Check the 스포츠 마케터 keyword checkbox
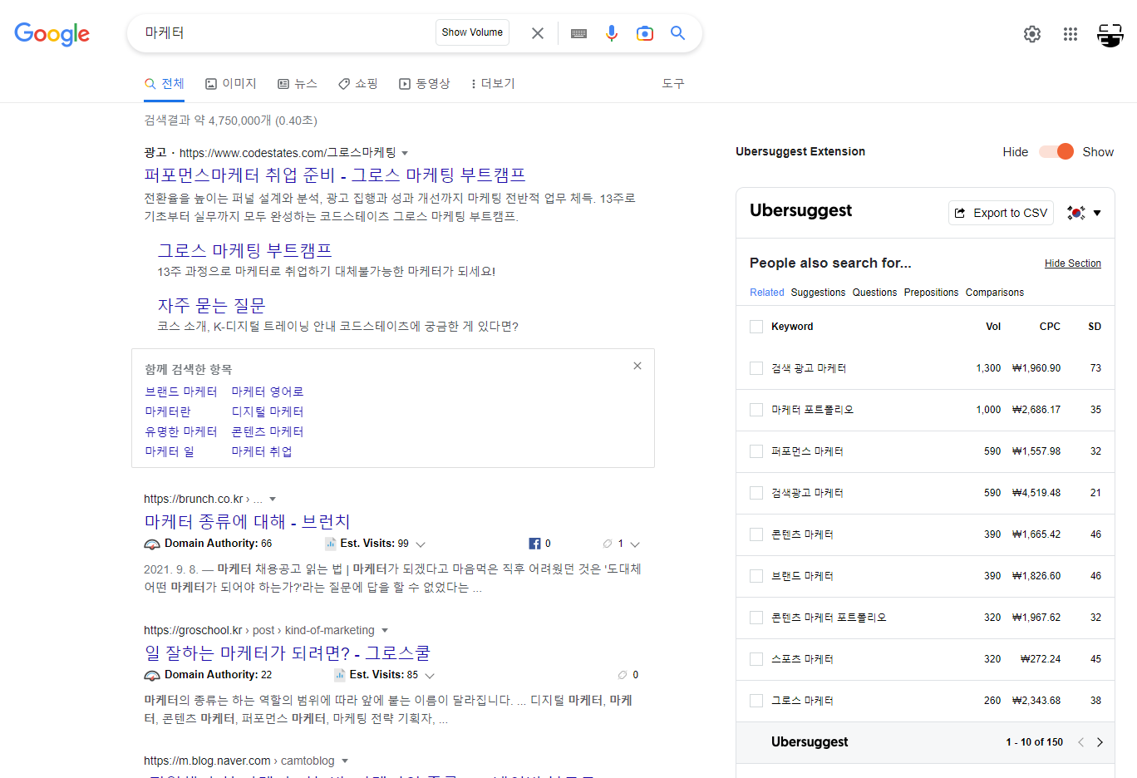 (756, 659)
